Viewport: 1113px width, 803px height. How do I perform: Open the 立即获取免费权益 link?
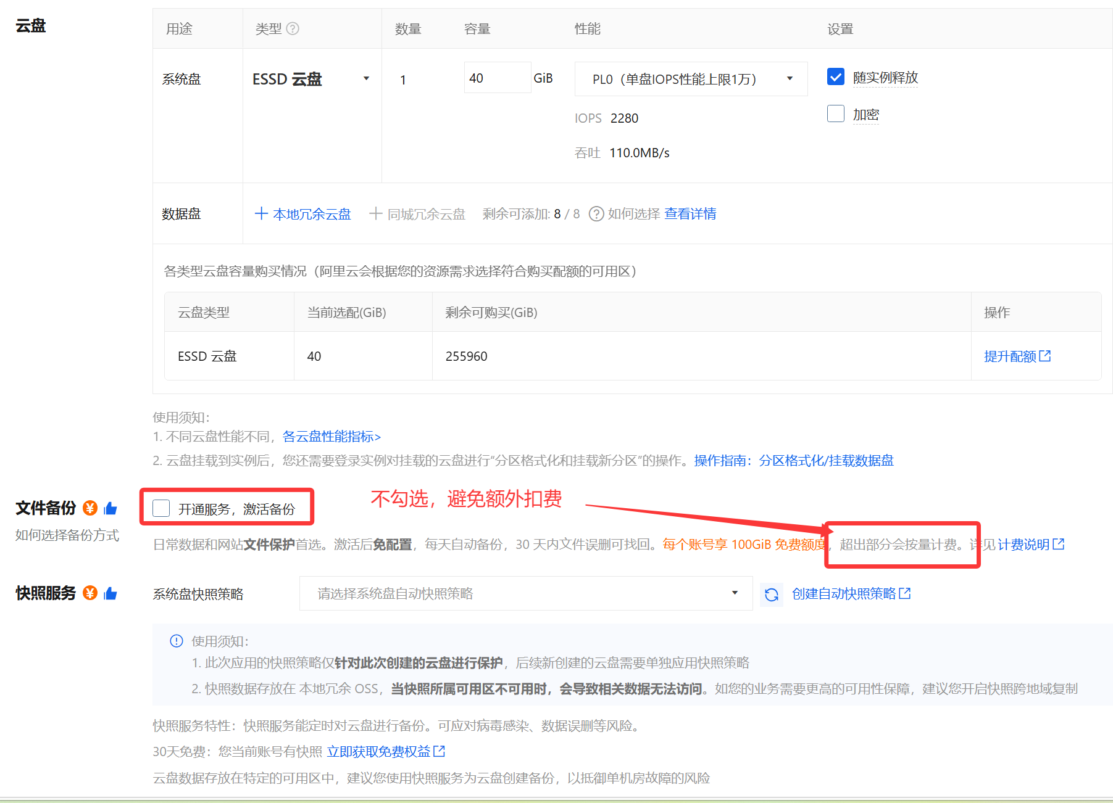coord(378,752)
